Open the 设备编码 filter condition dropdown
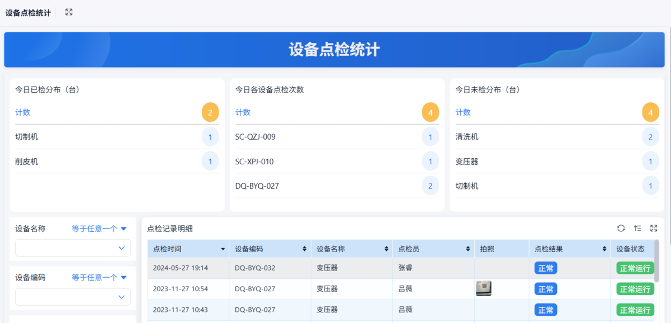Viewport: 671px width, 323px height. (100, 277)
